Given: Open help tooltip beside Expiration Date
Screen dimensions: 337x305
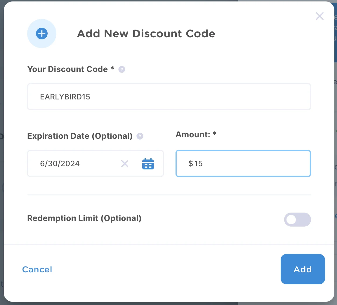Looking at the screenshot, I should (140, 136).
